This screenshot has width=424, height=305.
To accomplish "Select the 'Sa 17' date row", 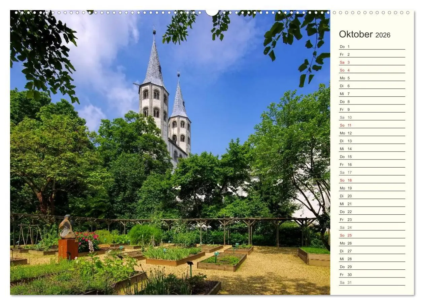I will pos(372,172).
